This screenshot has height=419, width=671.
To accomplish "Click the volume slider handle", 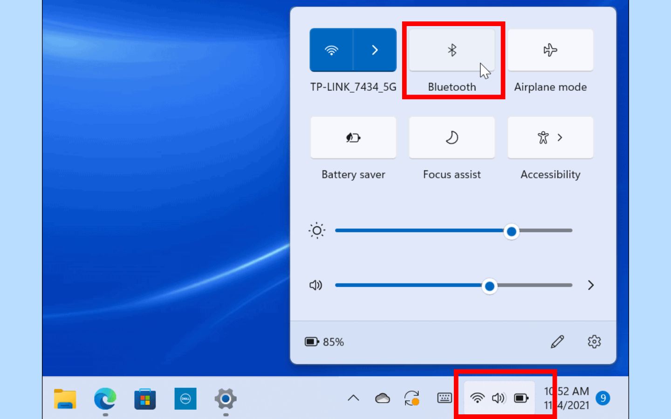I will [x=489, y=286].
